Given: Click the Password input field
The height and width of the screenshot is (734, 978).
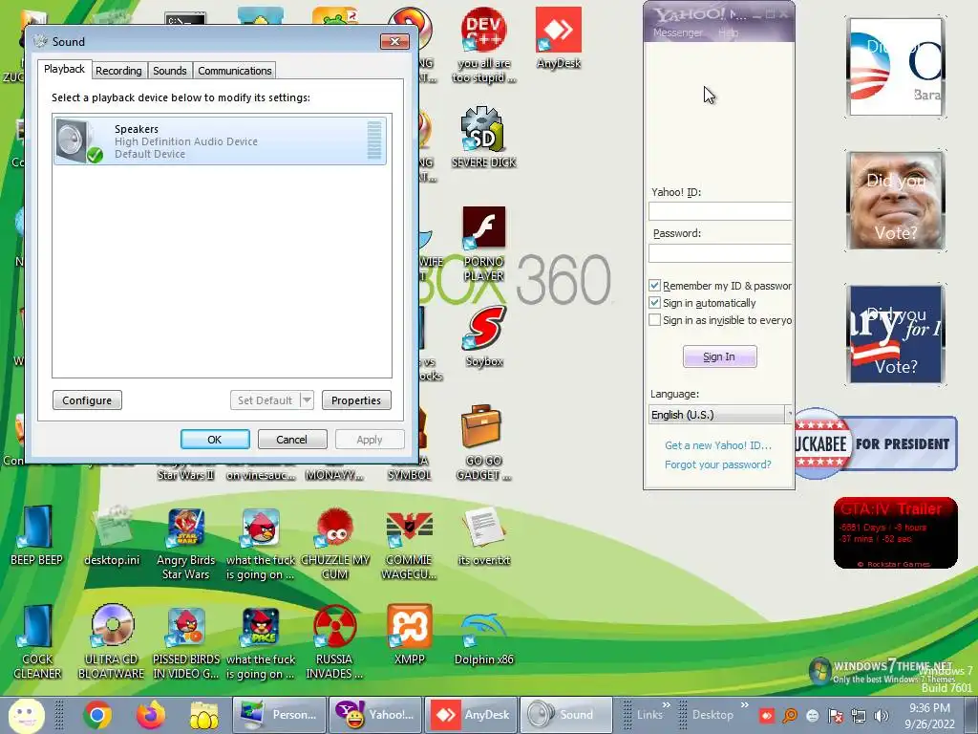Looking at the screenshot, I should click(x=720, y=252).
